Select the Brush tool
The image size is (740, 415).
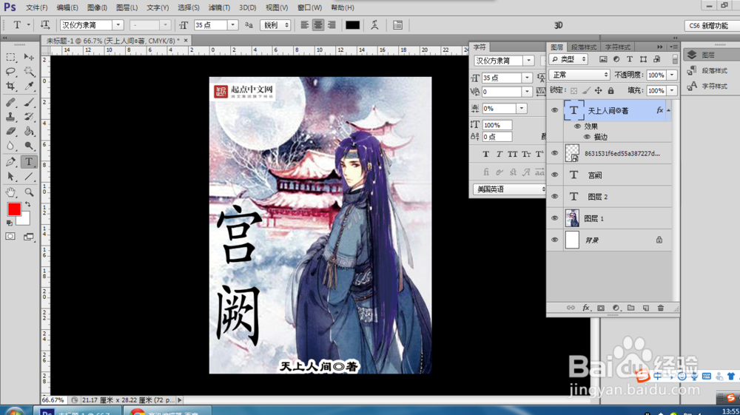(29, 102)
